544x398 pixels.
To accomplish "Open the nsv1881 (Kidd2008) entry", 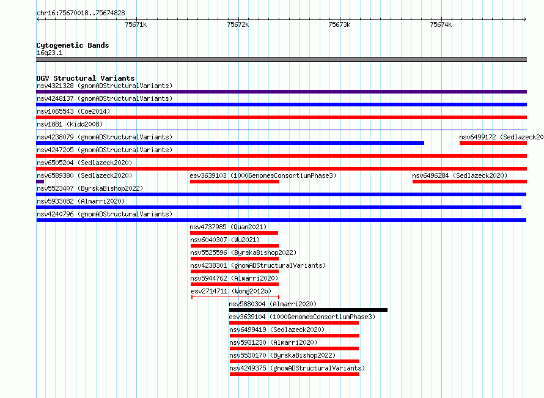I will [x=70, y=124].
